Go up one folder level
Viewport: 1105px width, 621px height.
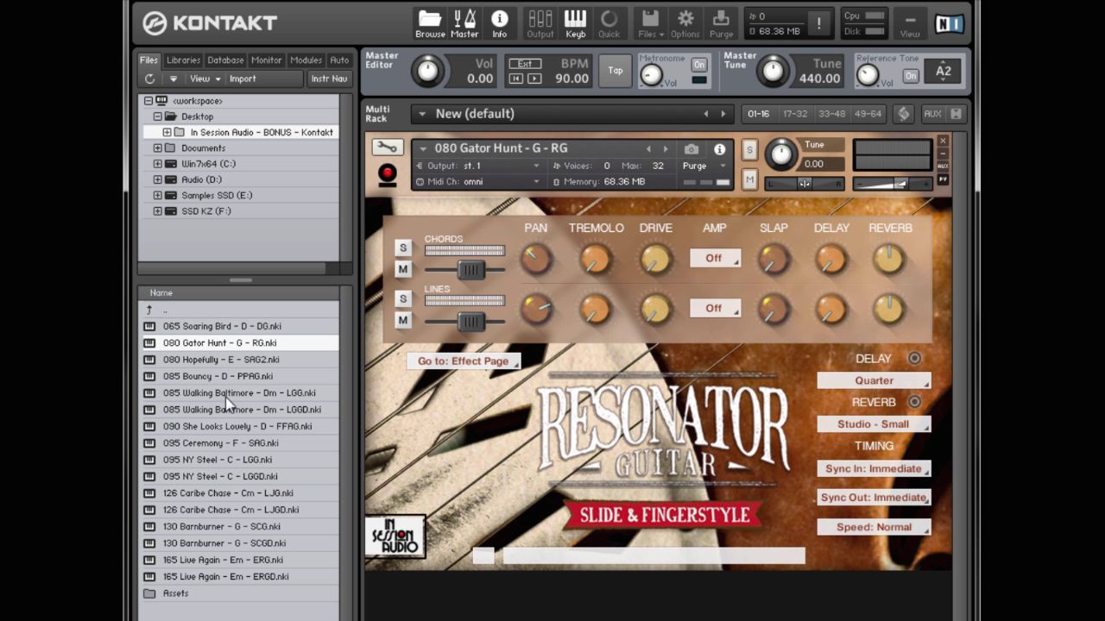point(149,310)
